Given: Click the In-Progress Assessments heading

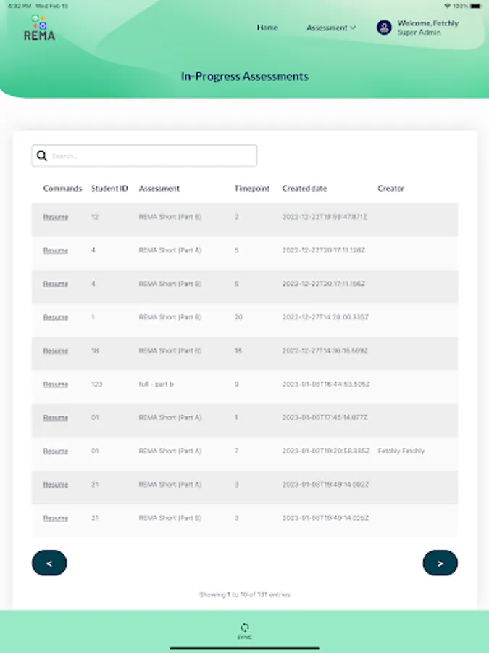Looking at the screenshot, I should point(245,76).
